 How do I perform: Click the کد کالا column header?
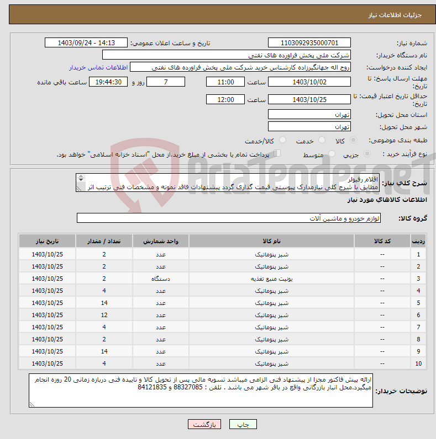382,241
